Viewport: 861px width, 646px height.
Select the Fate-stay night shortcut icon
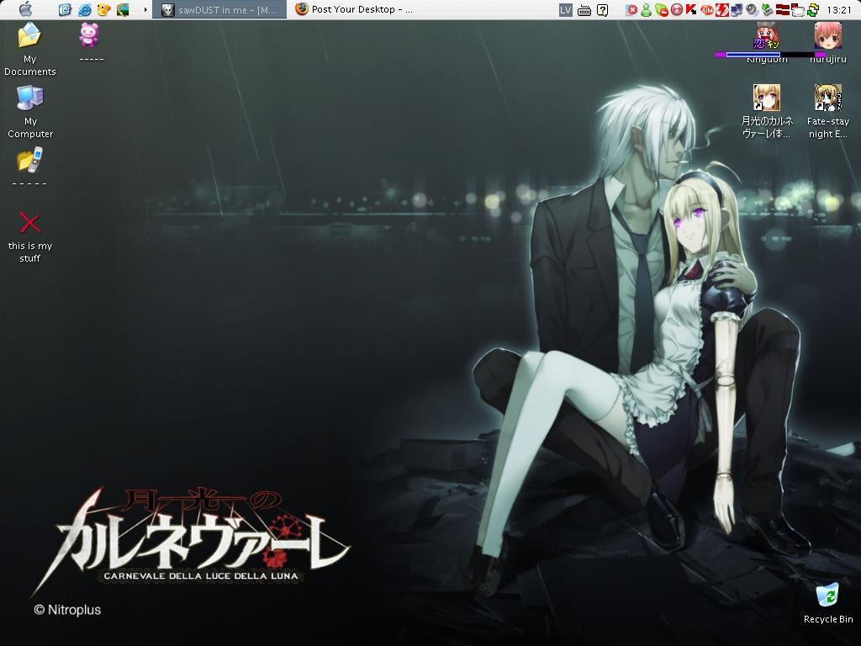click(827, 112)
